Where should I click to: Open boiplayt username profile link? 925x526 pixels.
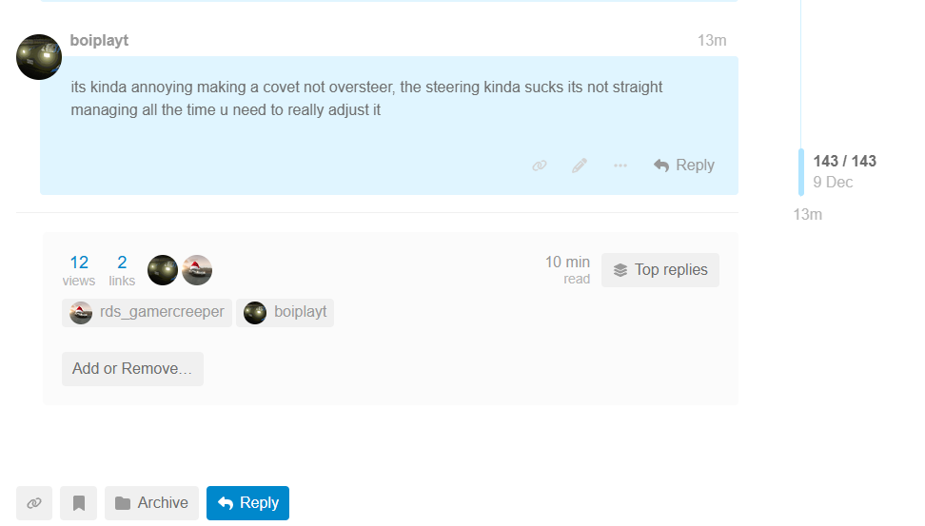[x=99, y=41]
